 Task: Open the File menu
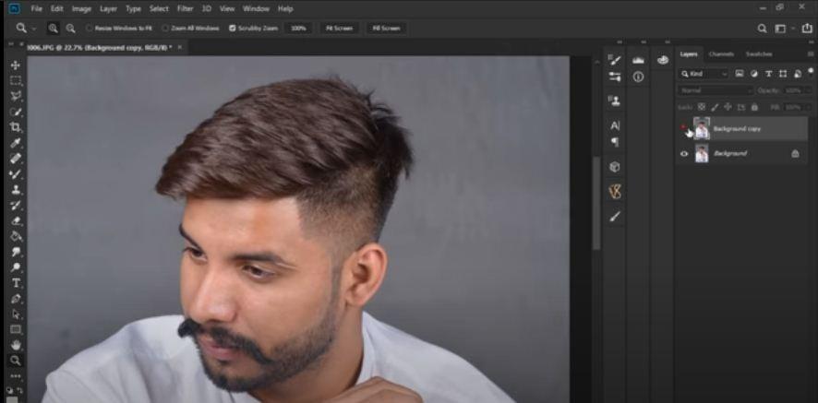(37, 9)
